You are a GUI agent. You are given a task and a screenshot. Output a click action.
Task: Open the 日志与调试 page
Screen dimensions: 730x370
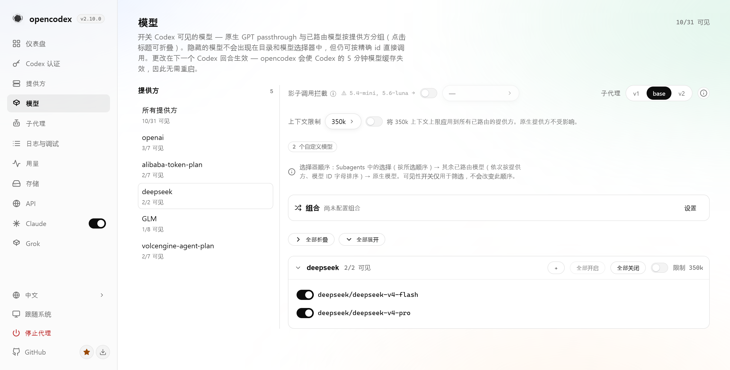[x=58, y=143]
